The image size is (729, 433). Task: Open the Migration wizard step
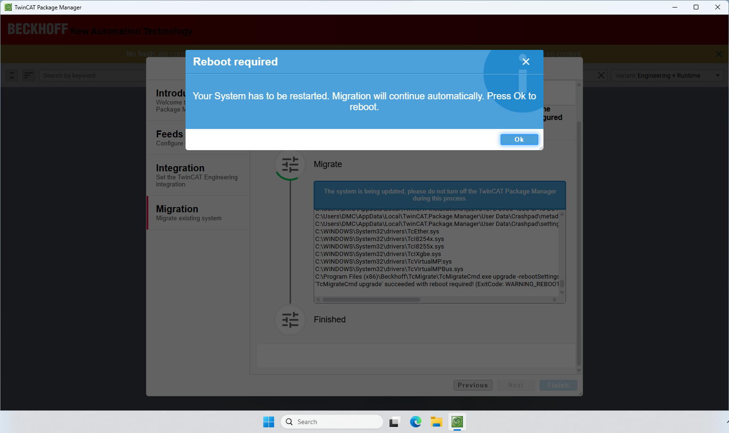[x=198, y=213]
